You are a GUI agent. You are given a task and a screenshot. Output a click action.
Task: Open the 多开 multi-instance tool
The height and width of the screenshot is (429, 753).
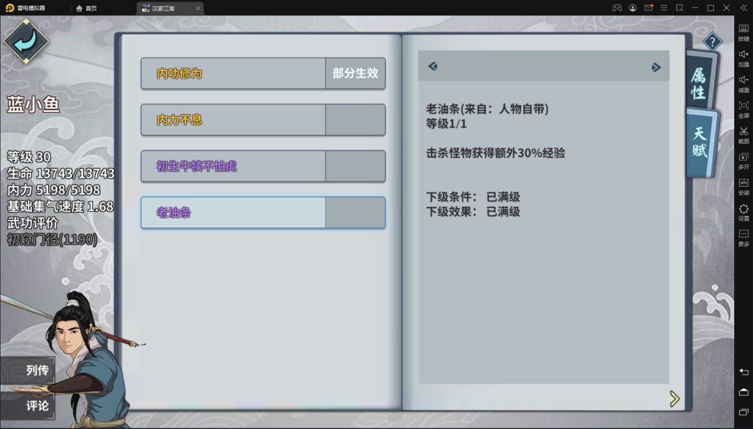tap(743, 161)
